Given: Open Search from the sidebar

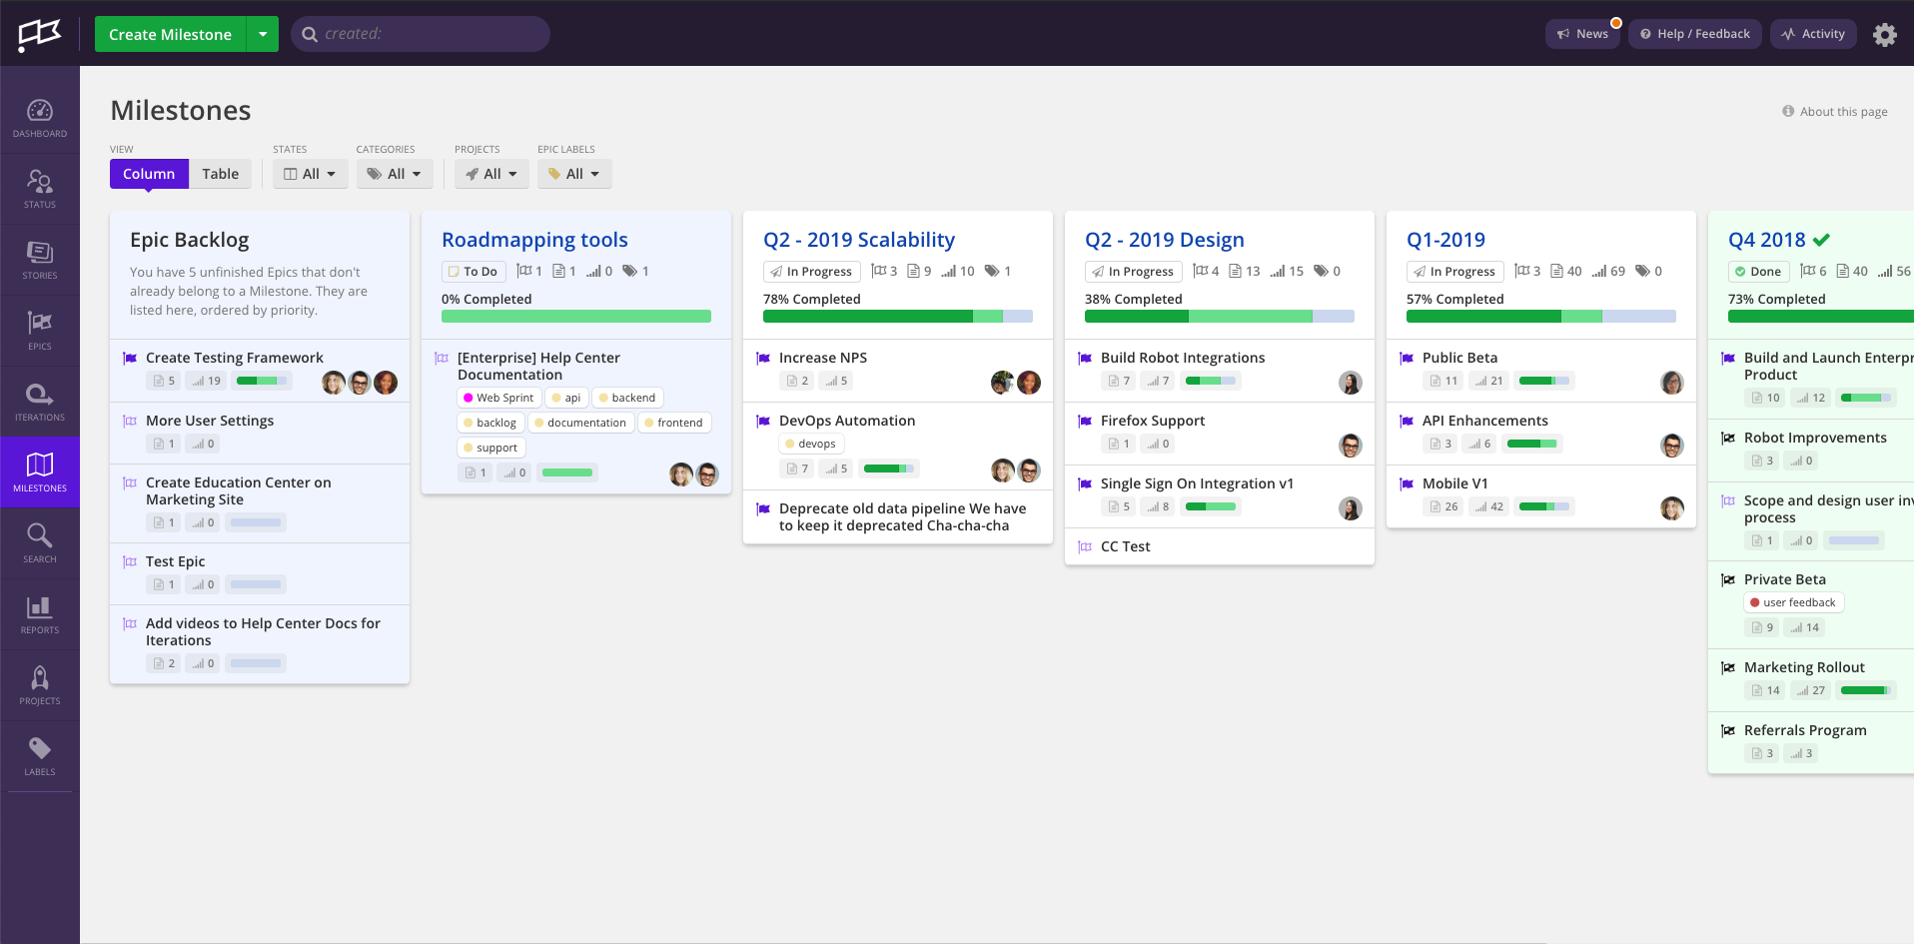Looking at the screenshot, I should pos(40,543).
